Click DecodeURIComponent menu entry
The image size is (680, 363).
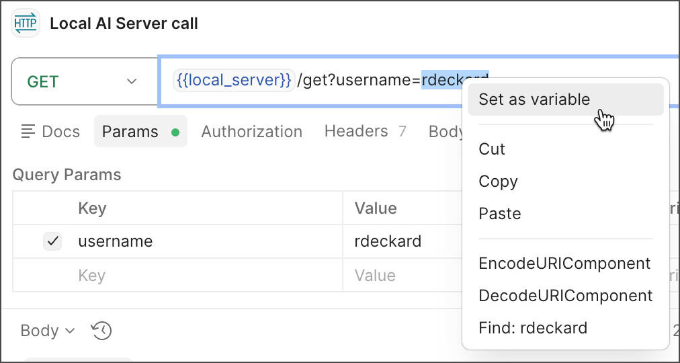[x=565, y=296]
